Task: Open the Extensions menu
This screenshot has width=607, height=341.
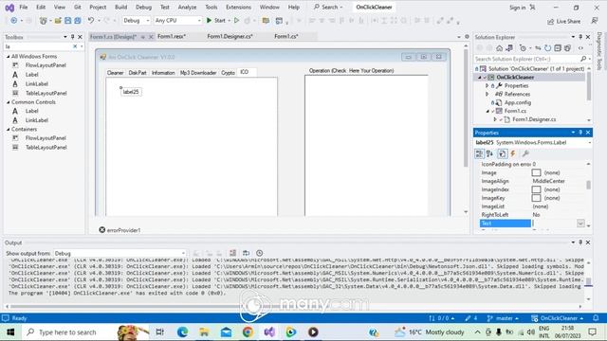Action: 238,7
